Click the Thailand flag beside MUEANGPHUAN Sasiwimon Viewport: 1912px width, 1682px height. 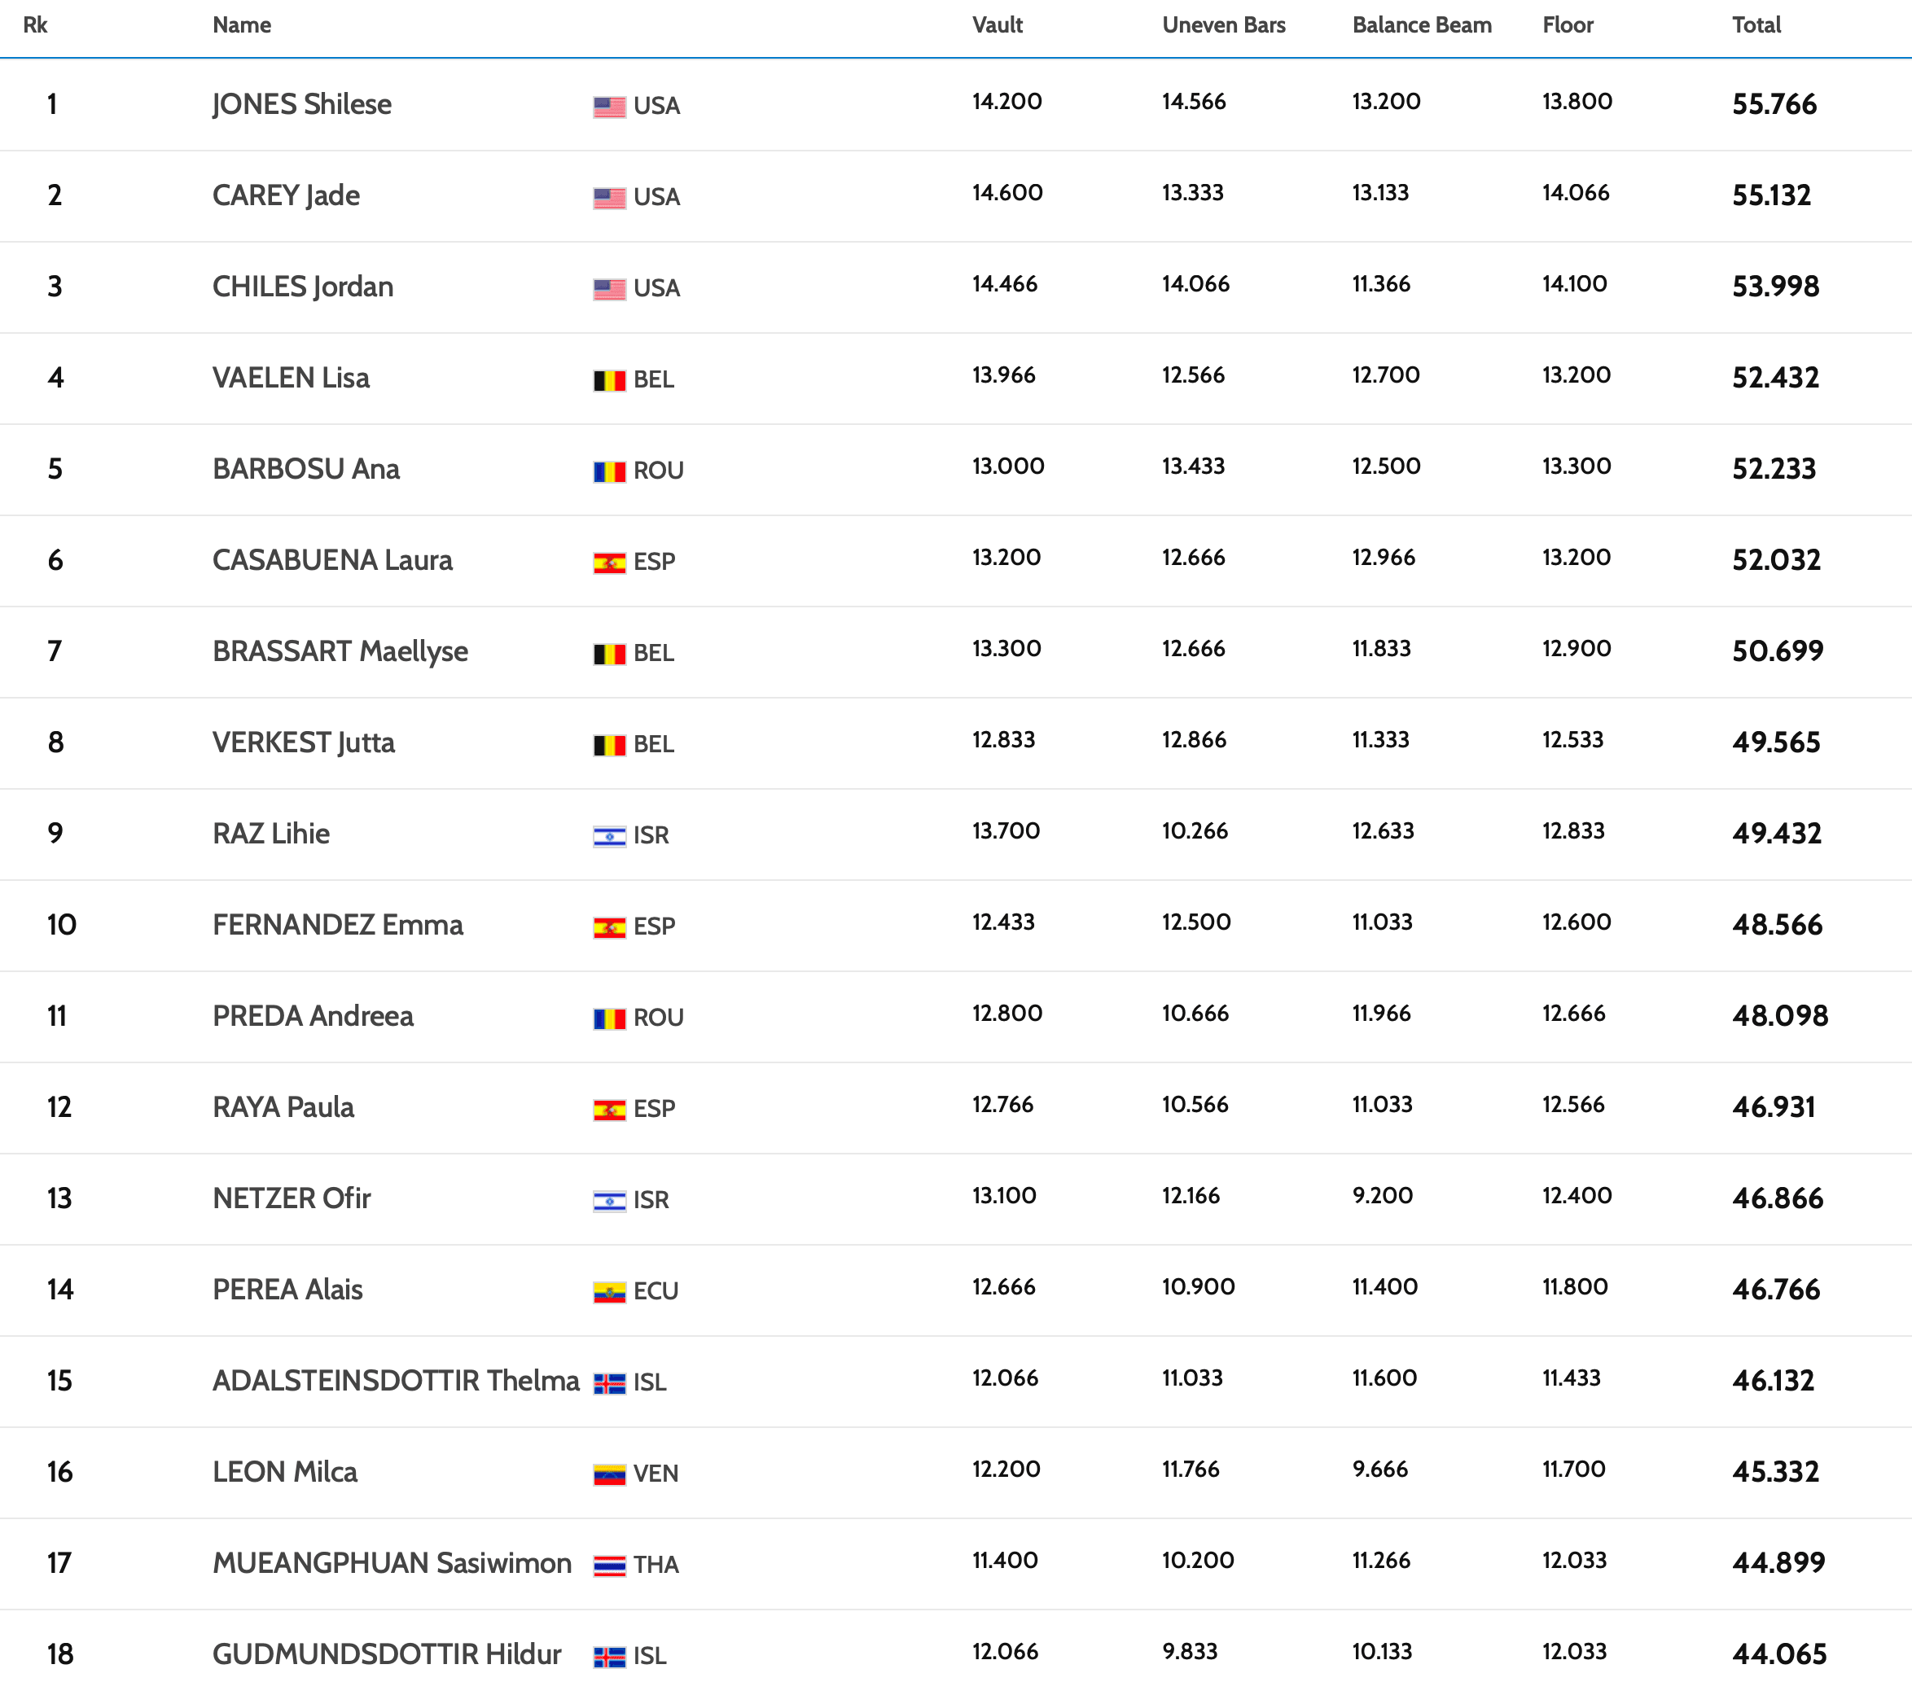[609, 1565]
